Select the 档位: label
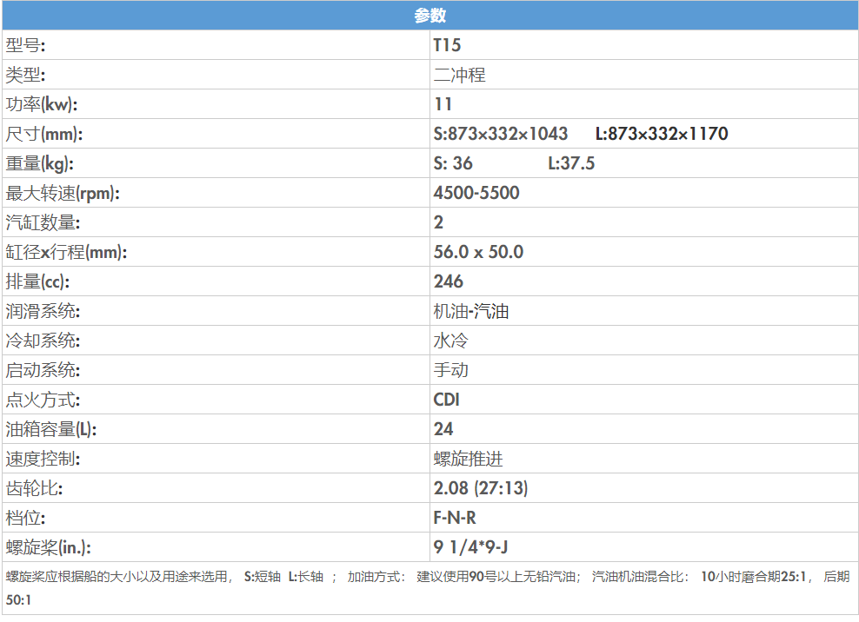The height and width of the screenshot is (622, 859). (25, 518)
